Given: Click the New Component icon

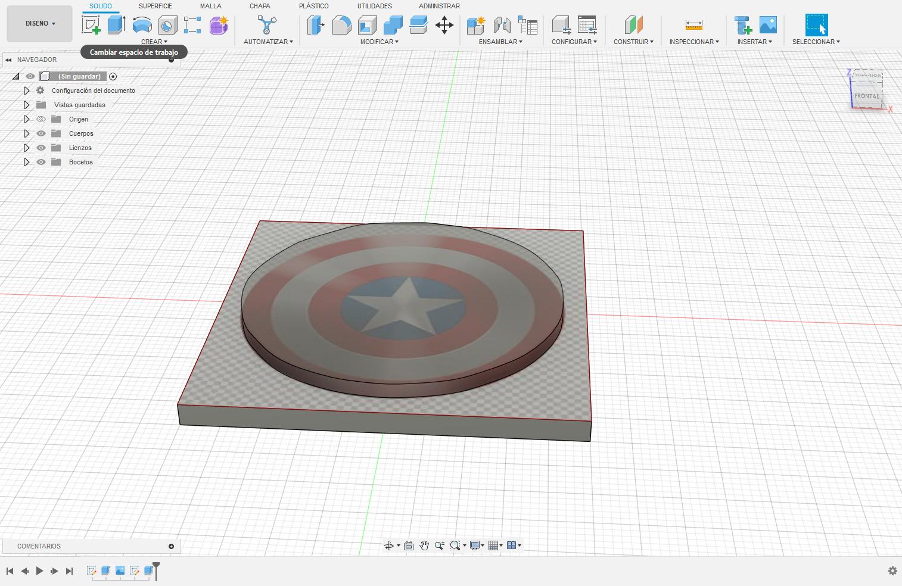Looking at the screenshot, I should (476, 25).
